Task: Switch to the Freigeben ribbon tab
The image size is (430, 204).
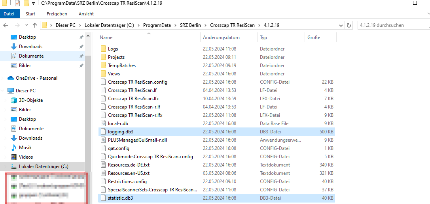Action: pos(57,14)
